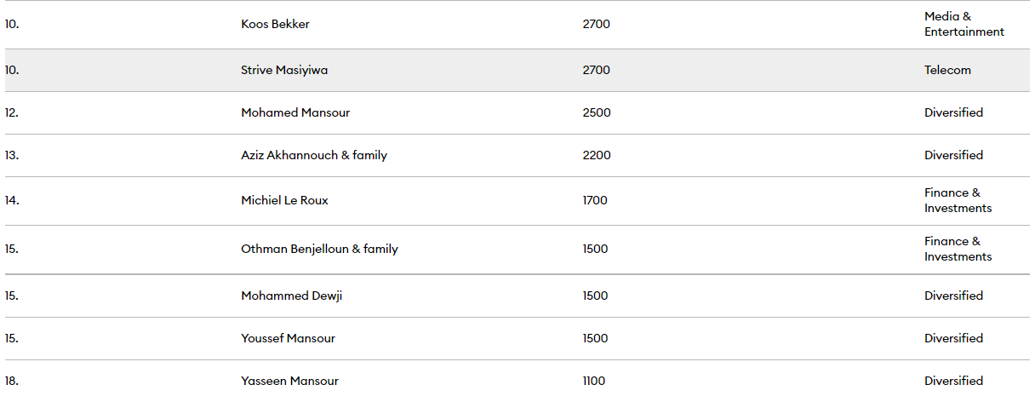The image size is (1035, 402).
Task: Select the 2200 net worth cell
Action: click(x=597, y=155)
